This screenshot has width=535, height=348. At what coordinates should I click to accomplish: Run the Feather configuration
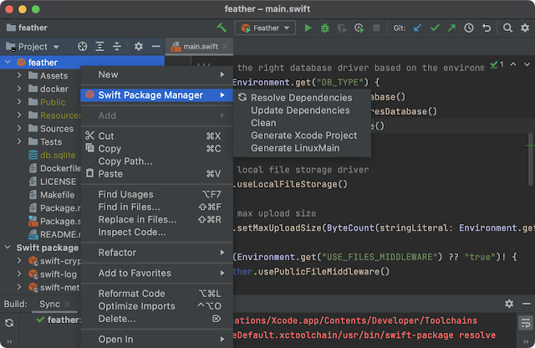click(x=308, y=28)
